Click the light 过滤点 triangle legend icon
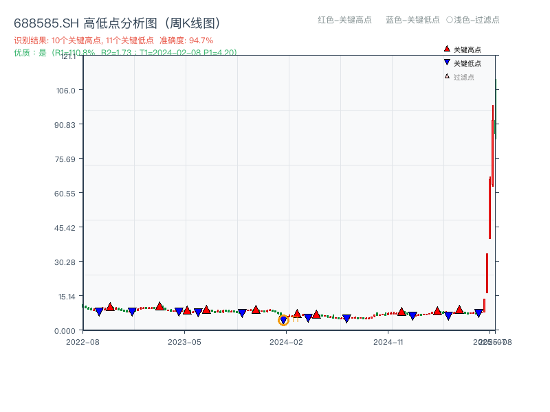Screen dimensions: 550x412 [446, 76]
